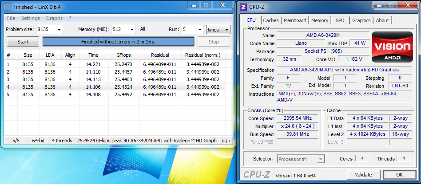Switch to the About tab in CPU-Z
Viewport: 421px width, 184px height.
(382, 20)
